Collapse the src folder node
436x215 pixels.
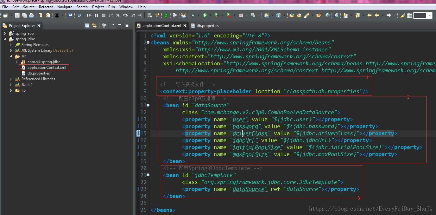tap(11, 56)
